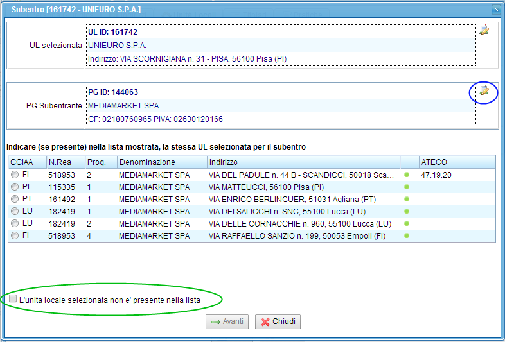Screen dimensions: 505x342
Task: Click address 'VIA RAFFAELLO SANZIO n. 199'
Action: pos(297,236)
